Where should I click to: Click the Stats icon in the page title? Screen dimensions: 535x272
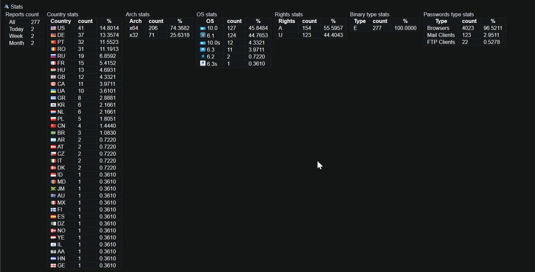(x=6, y=6)
